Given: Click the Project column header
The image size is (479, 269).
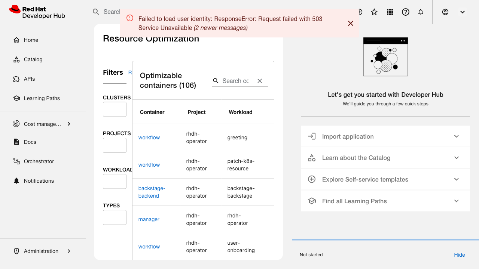Looking at the screenshot, I should 196,112.
